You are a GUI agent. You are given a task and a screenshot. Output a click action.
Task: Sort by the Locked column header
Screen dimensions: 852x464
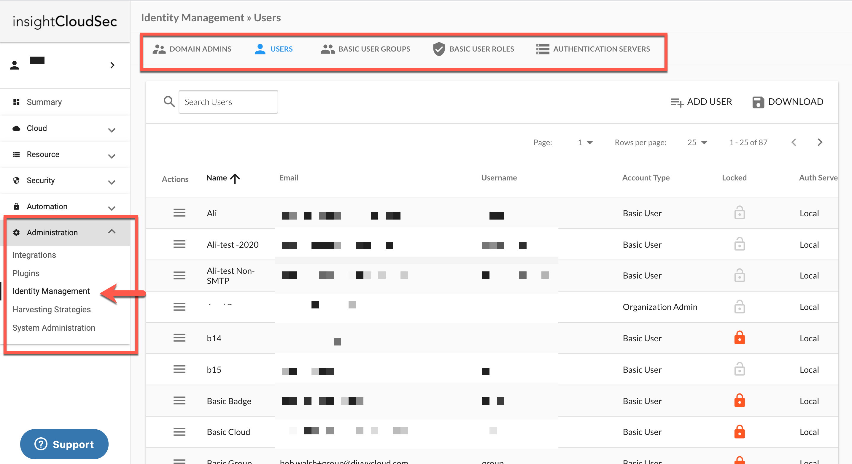(x=734, y=178)
